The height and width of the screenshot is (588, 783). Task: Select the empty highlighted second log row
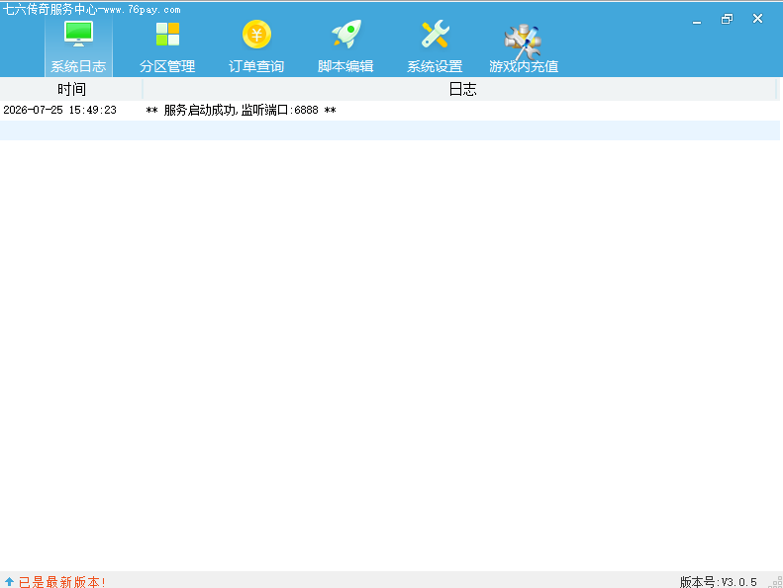click(x=390, y=130)
